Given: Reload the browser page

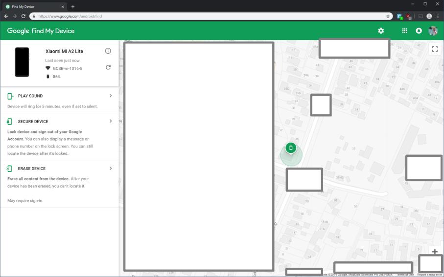Looking at the screenshot, I should click(x=23, y=16).
